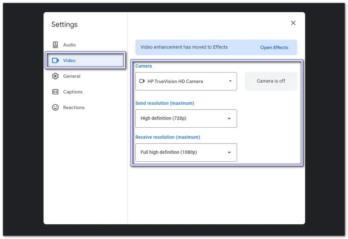
Task: Click the 'Camera is off' preview box
Action: point(271,81)
